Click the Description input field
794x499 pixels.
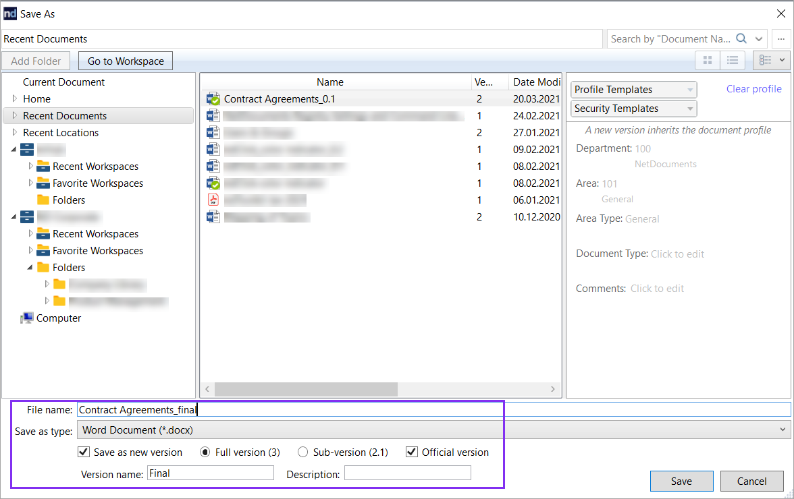tap(407, 473)
